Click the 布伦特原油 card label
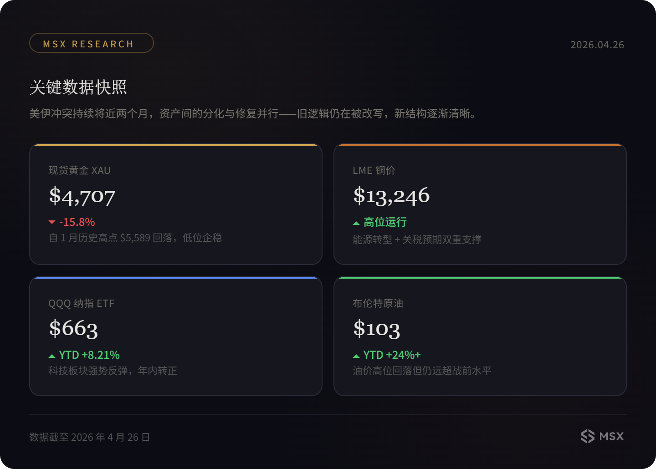Screen dimensions: 656x469 [378, 303]
